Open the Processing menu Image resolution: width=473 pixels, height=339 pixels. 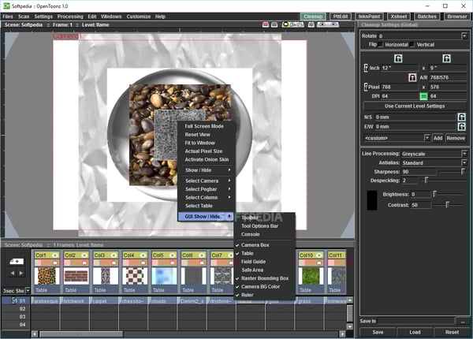coord(70,17)
